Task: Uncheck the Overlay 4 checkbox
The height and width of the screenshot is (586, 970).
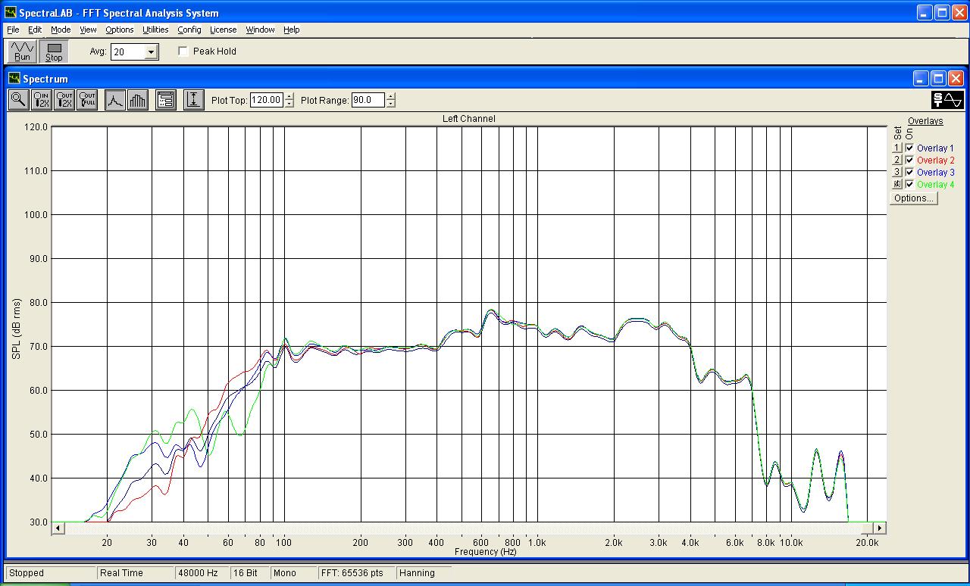Action: (x=909, y=185)
